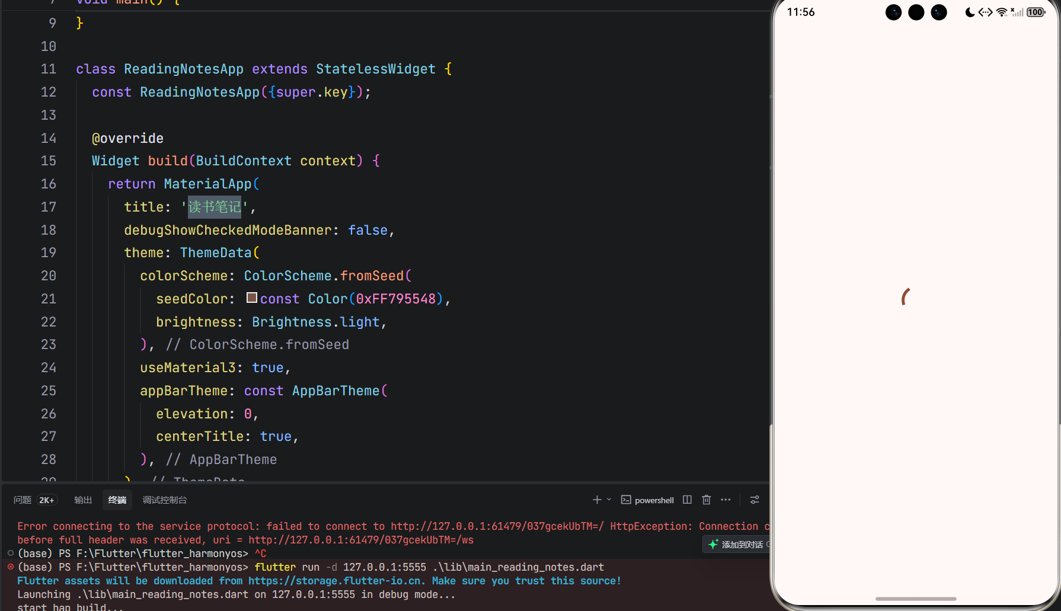Switch to the 输出 (Output) tab
This screenshot has height=611, width=1061.
[x=83, y=500]
